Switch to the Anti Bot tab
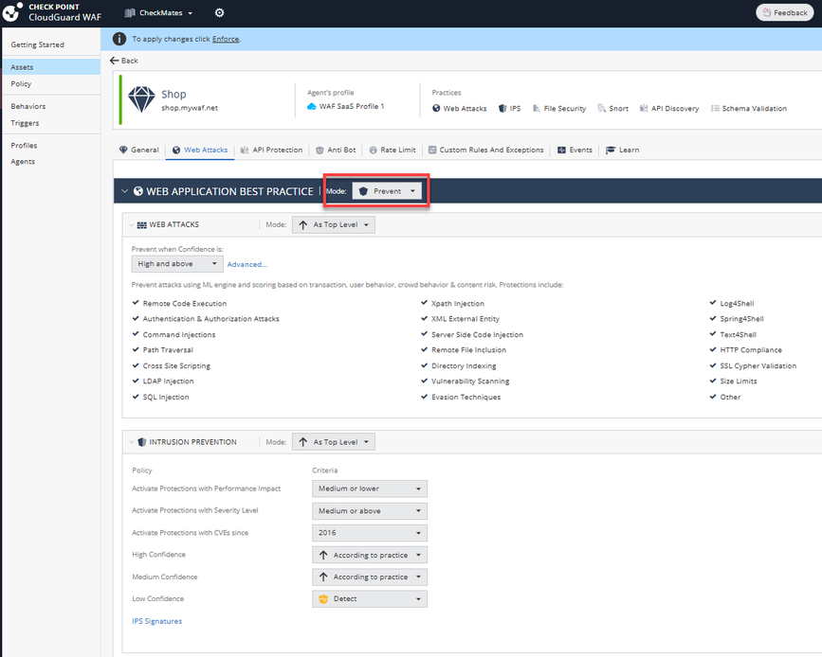Screen dimensions: 822x657 pos(336,150)
